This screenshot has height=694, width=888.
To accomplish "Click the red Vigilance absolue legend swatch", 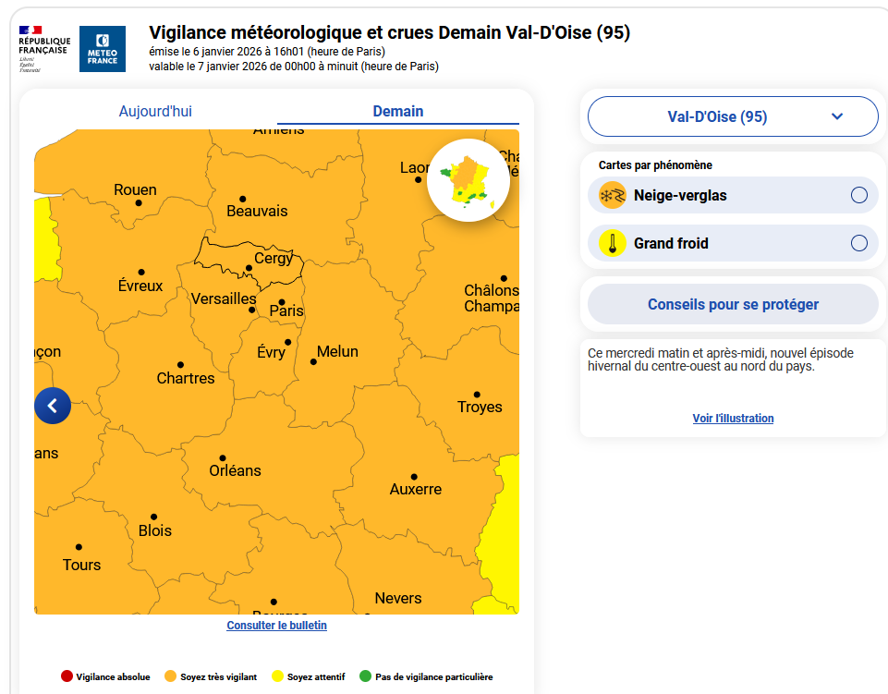I will (66, 677).
